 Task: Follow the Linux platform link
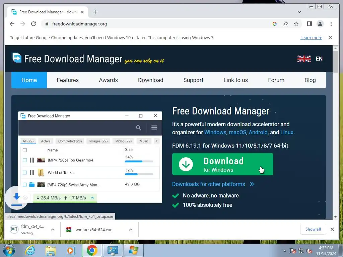tap(287, 132)
